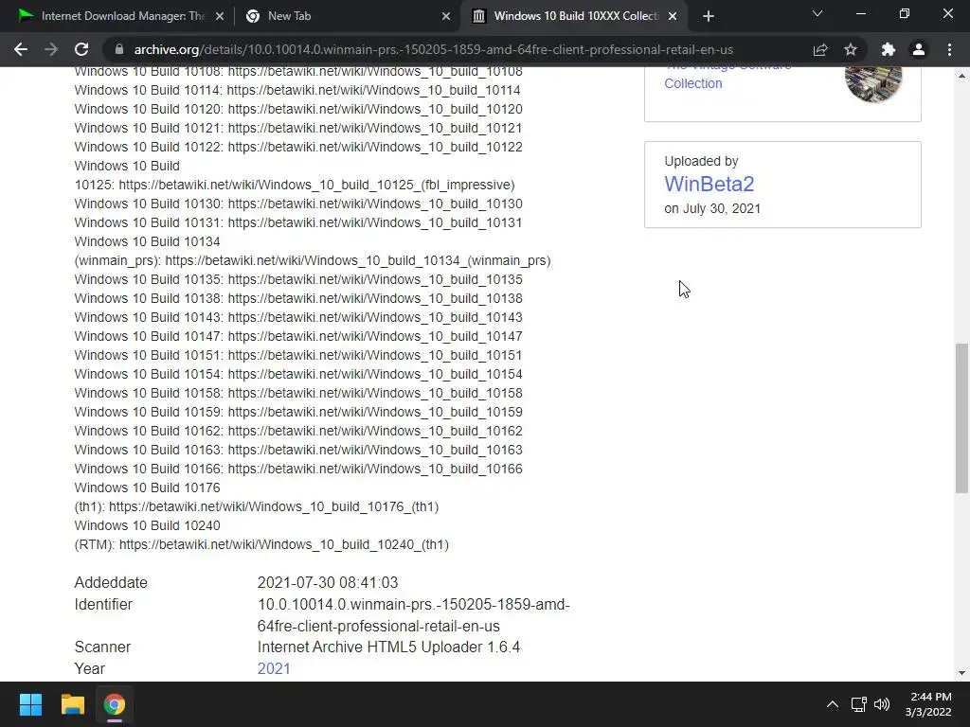Click the Windows 10 Build 10158 line

[298, 393]
